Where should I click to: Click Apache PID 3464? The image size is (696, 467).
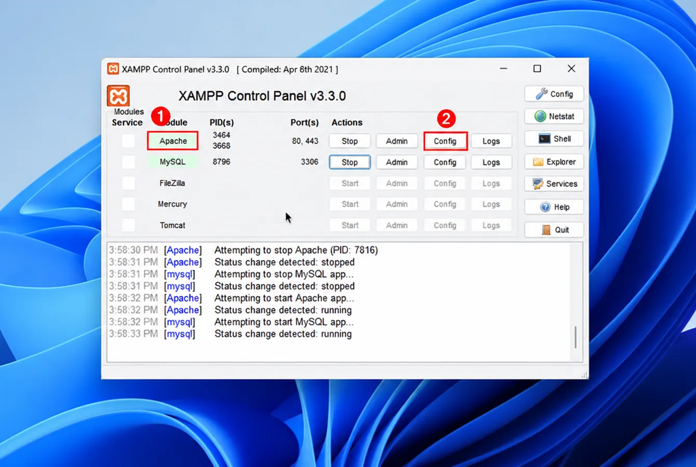tap(221, 135)
